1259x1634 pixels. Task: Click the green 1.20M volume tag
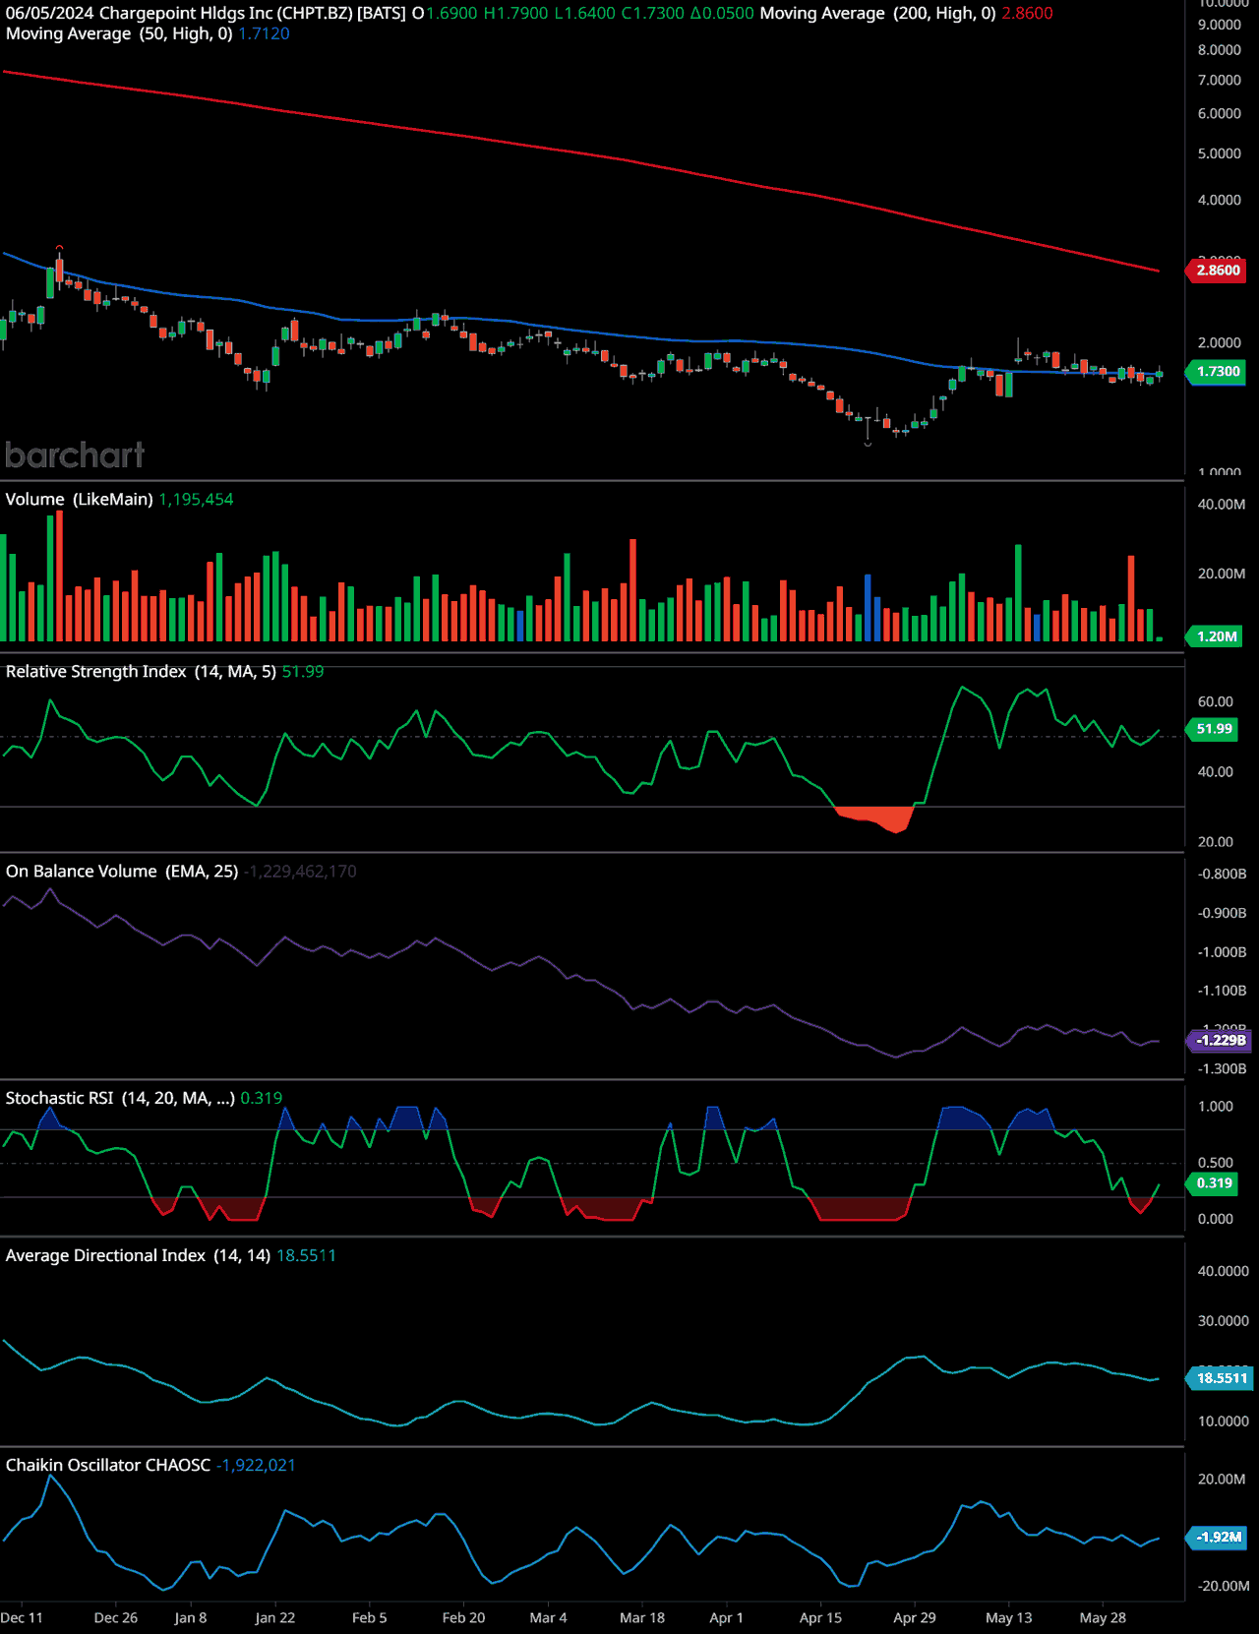tap(1217, 636)
